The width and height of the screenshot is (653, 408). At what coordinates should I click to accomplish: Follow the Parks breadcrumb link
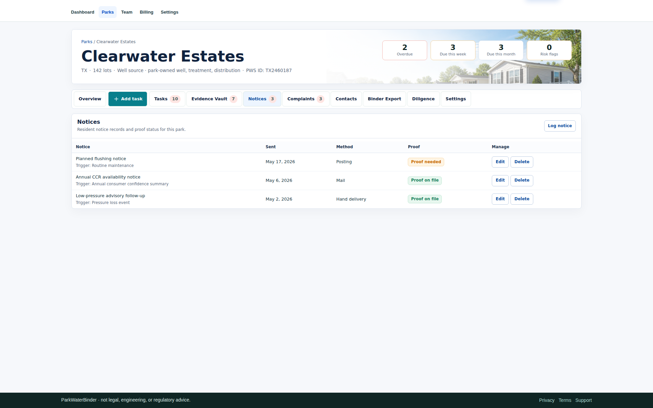(87, 42)
